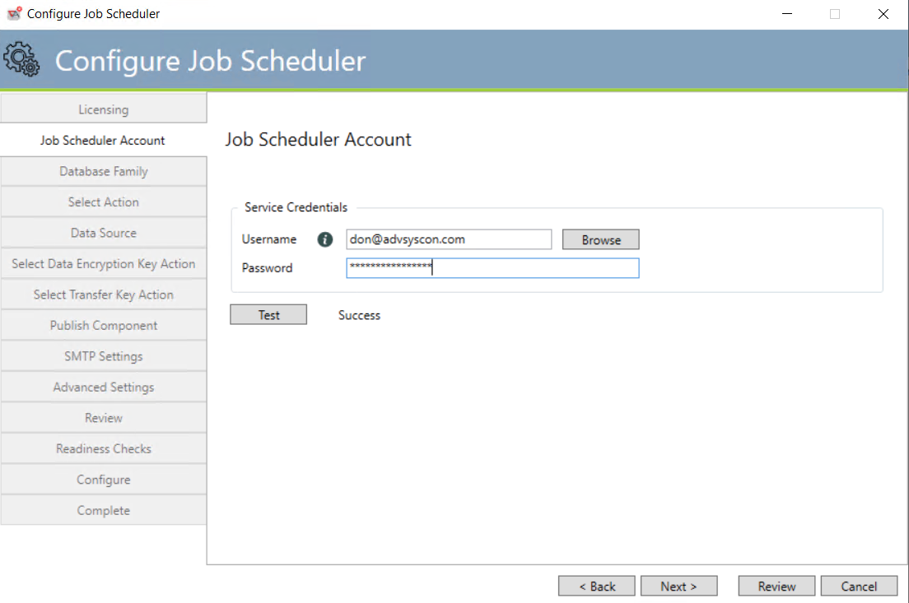Select the Readiness Checks step

(x=103, y=448)
